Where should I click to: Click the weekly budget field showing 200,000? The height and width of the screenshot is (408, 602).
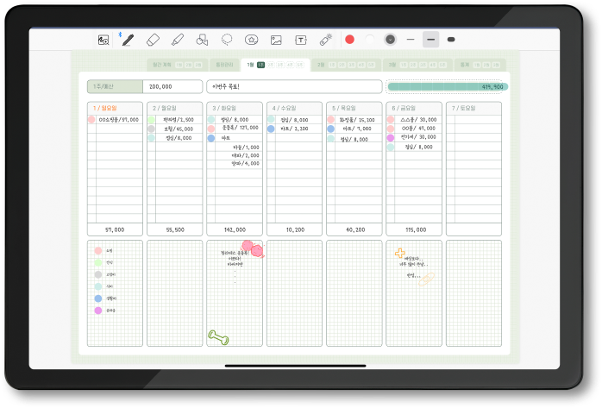173,86
